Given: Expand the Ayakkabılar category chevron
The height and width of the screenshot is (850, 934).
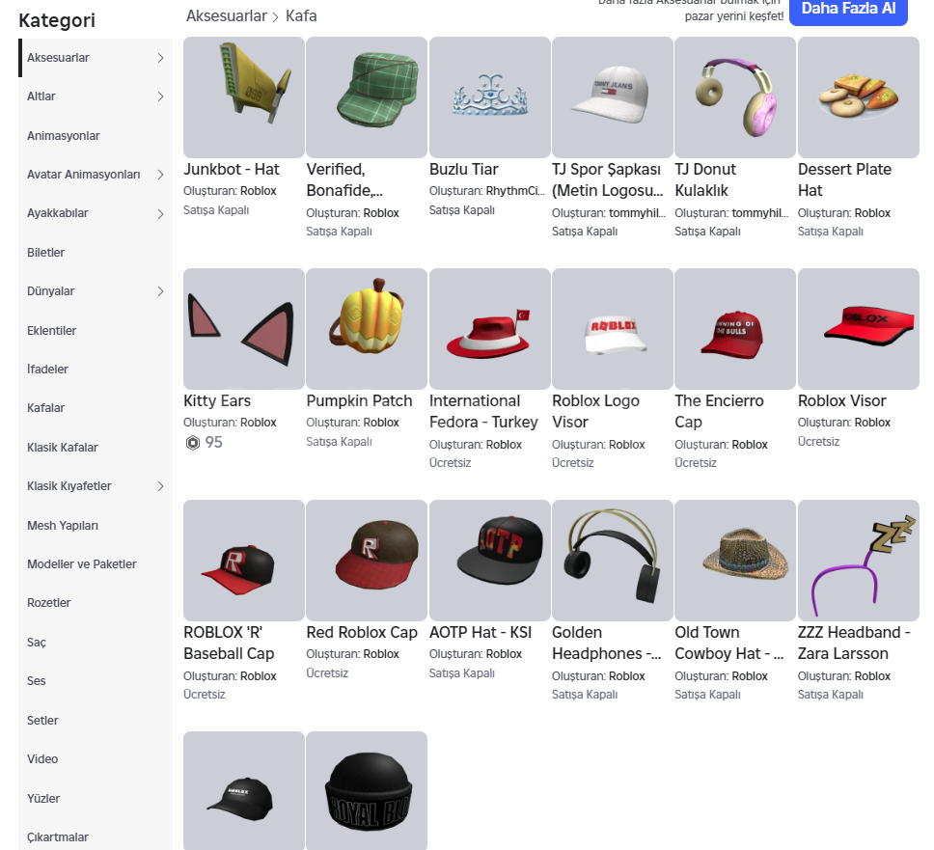Looking at the screenshot, I should point(160,214).
